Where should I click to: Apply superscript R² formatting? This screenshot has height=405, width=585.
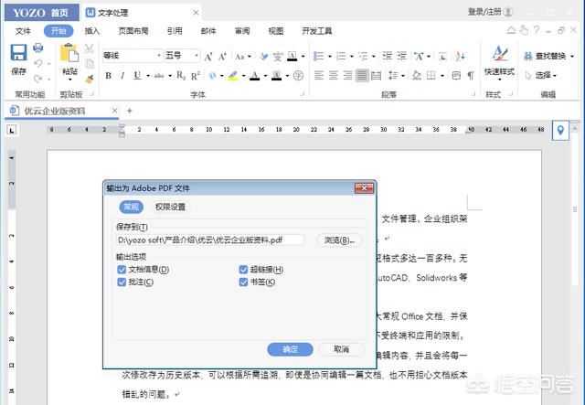(196, 76)
